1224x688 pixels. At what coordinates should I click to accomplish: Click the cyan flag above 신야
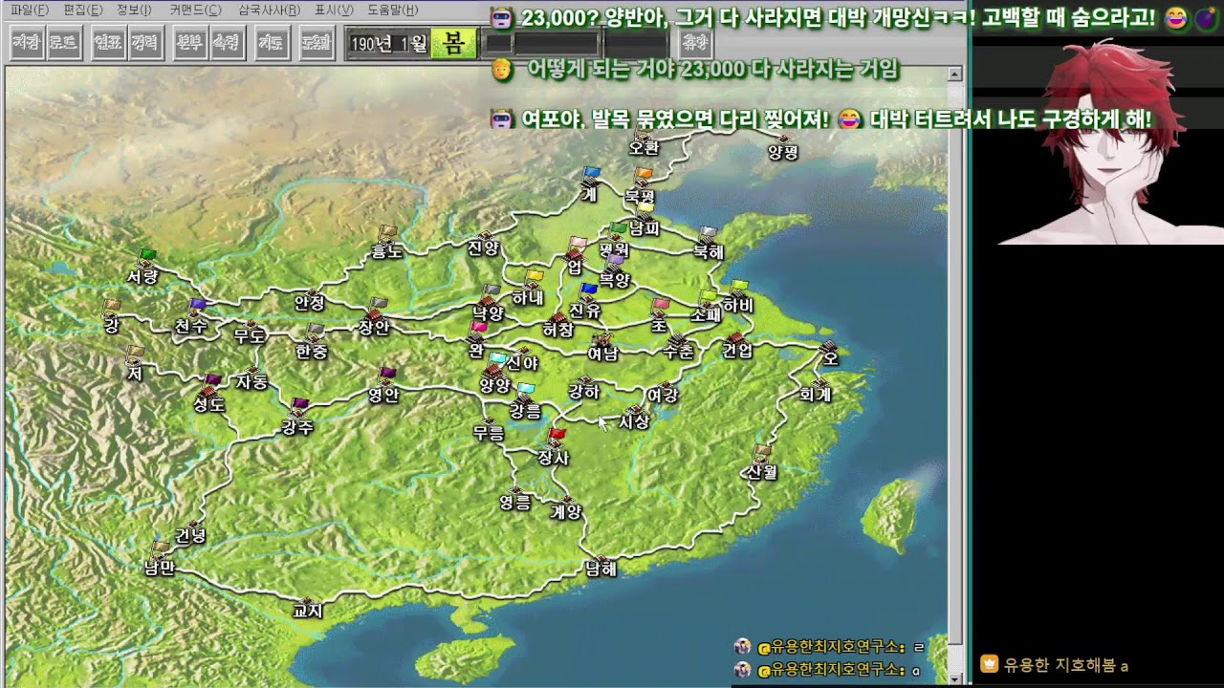pyautogui.click(x=497, y=360)
